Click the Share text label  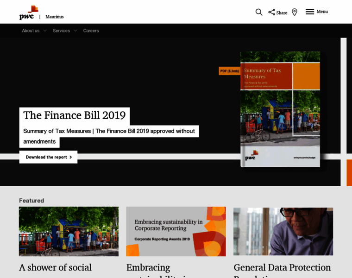click(x=282, y=13)
